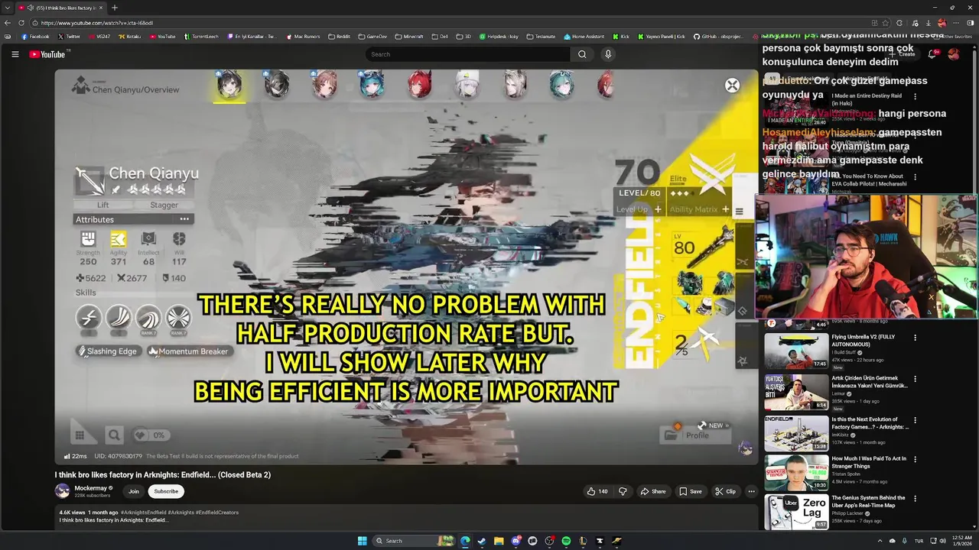Open Steam from the taskbar
Viewport: 979px width, 550px height.
482,541
